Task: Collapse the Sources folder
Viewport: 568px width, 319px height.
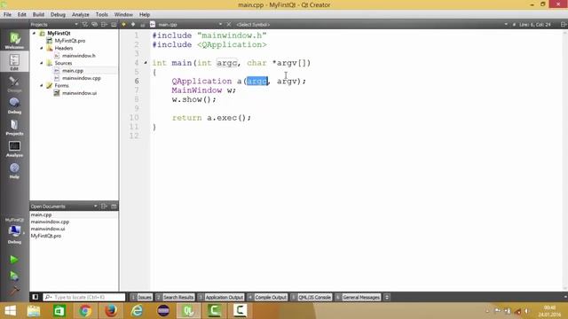Action: pyautogui.click(x=42, y=63)
